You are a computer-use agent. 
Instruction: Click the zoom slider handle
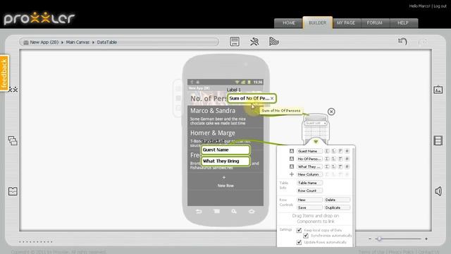click(379, 238)
